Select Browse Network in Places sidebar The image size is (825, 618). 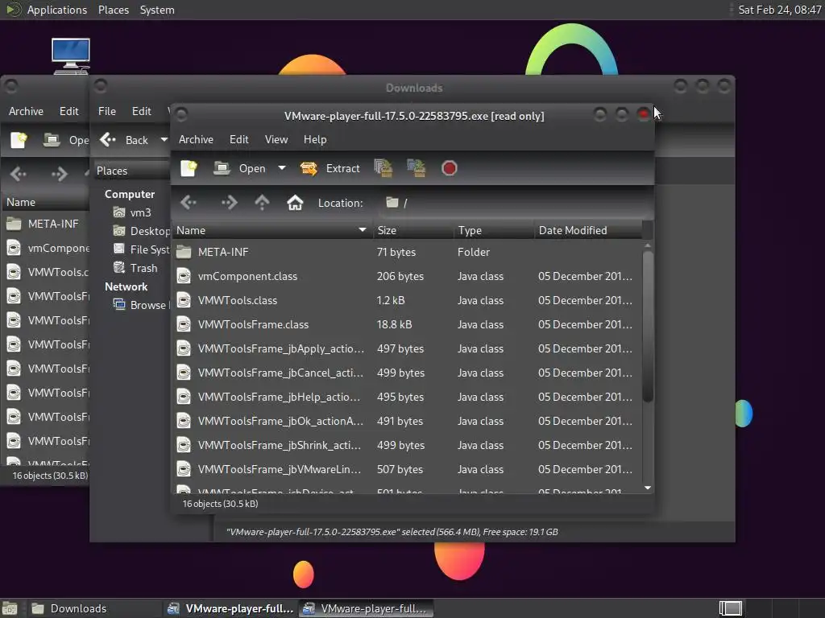click(142, 305)
